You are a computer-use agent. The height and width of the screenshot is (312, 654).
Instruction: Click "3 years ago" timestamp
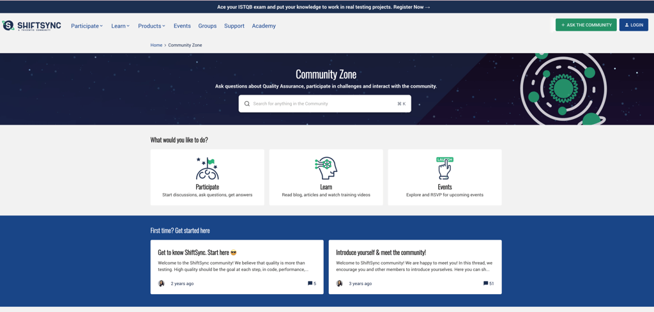tap(360, 284)
